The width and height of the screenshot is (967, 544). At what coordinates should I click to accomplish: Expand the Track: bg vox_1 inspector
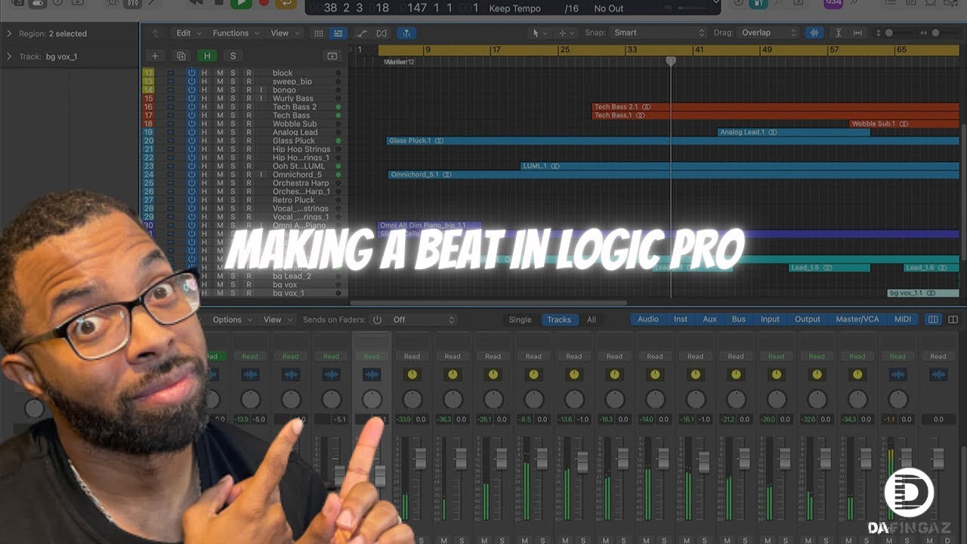(9, 57)
